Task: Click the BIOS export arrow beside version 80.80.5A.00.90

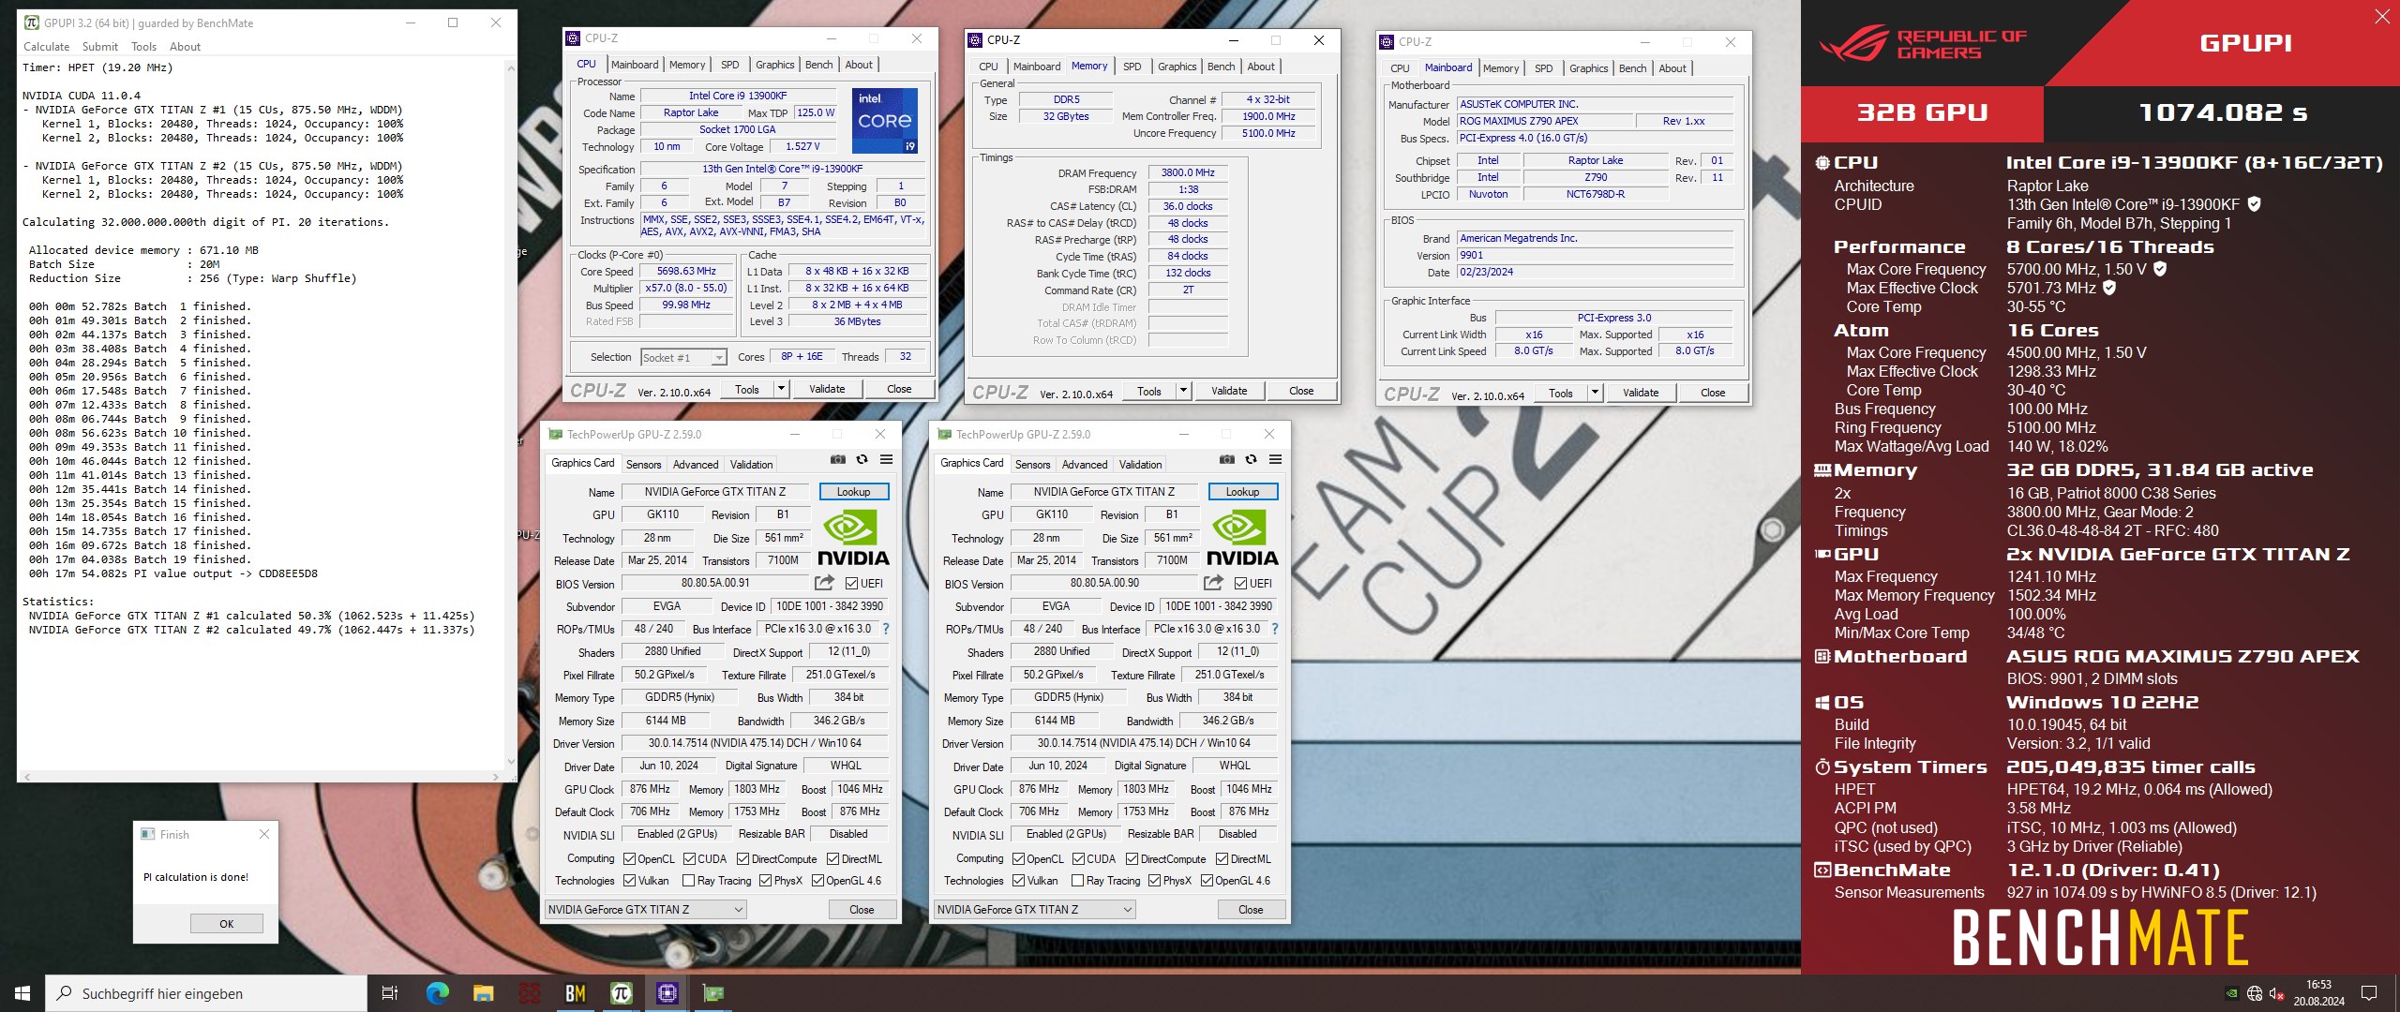Action: coord(1214,582)
